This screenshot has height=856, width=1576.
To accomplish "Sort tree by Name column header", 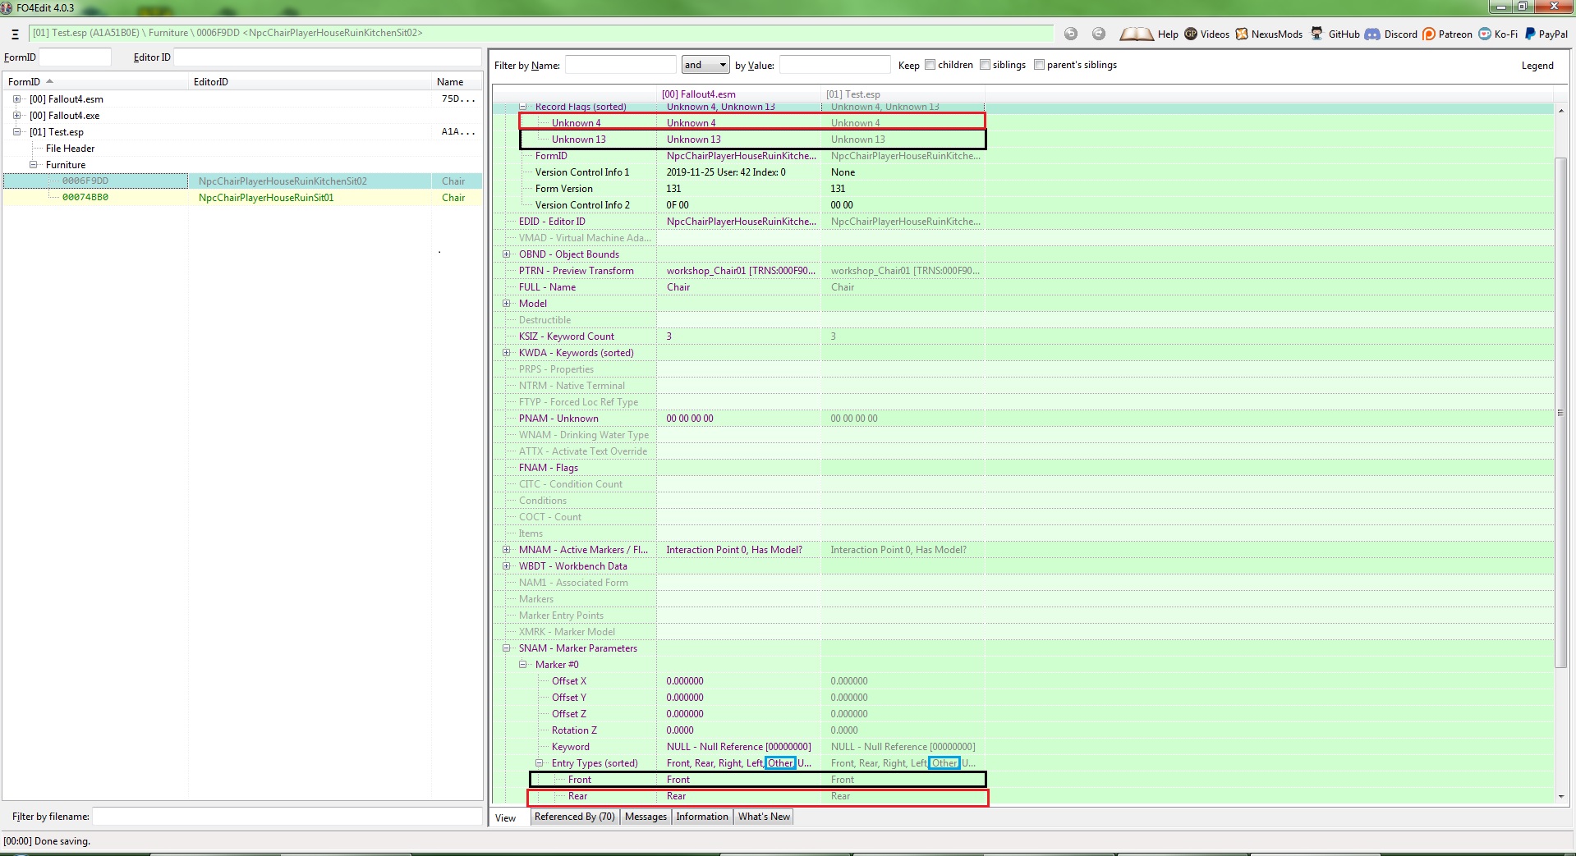I will coord(457,82).
